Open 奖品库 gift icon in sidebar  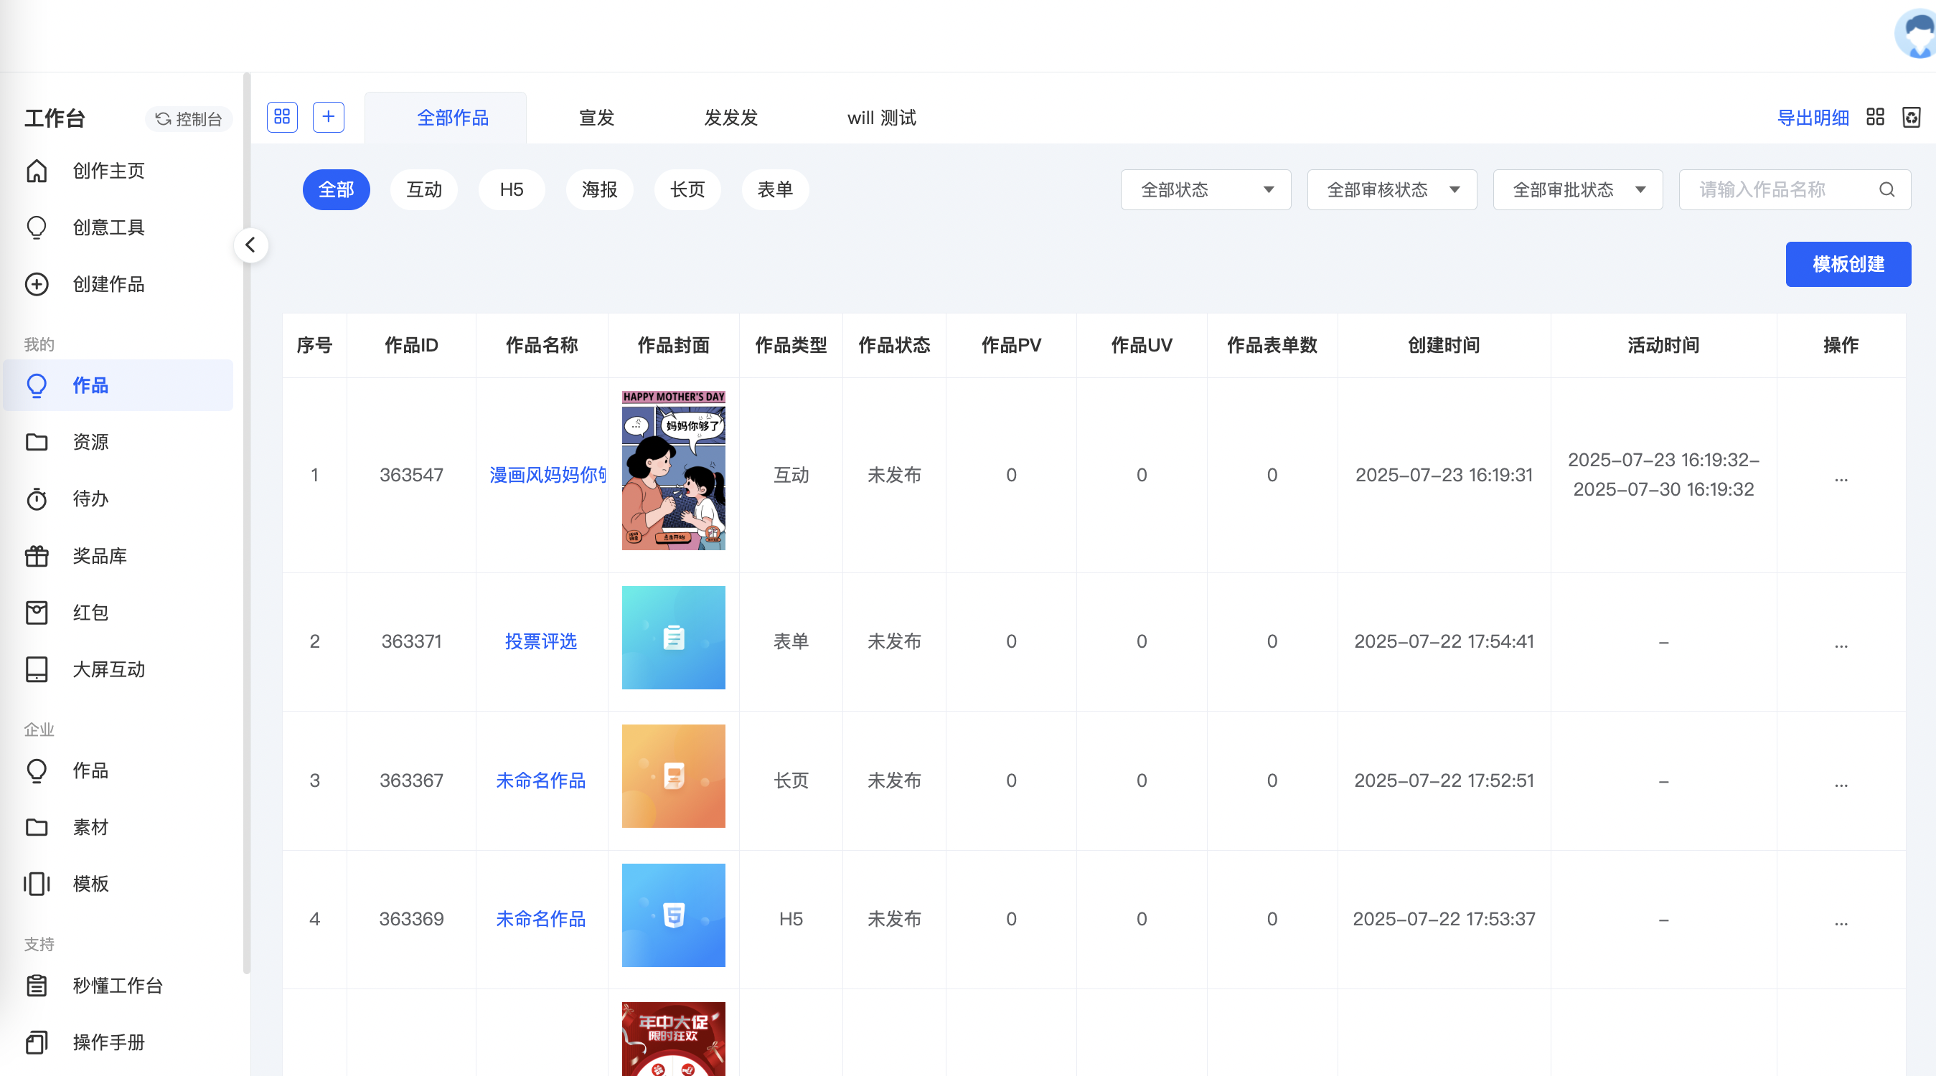[x=37, y=556]
